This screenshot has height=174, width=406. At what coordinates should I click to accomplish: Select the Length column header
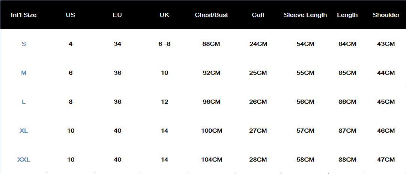[347, 15]
